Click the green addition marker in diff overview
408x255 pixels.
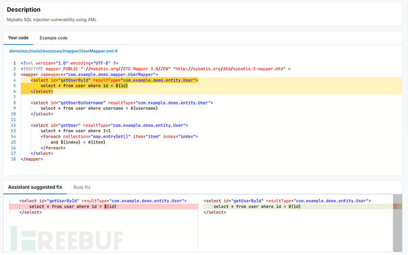(x=400, y=206)
